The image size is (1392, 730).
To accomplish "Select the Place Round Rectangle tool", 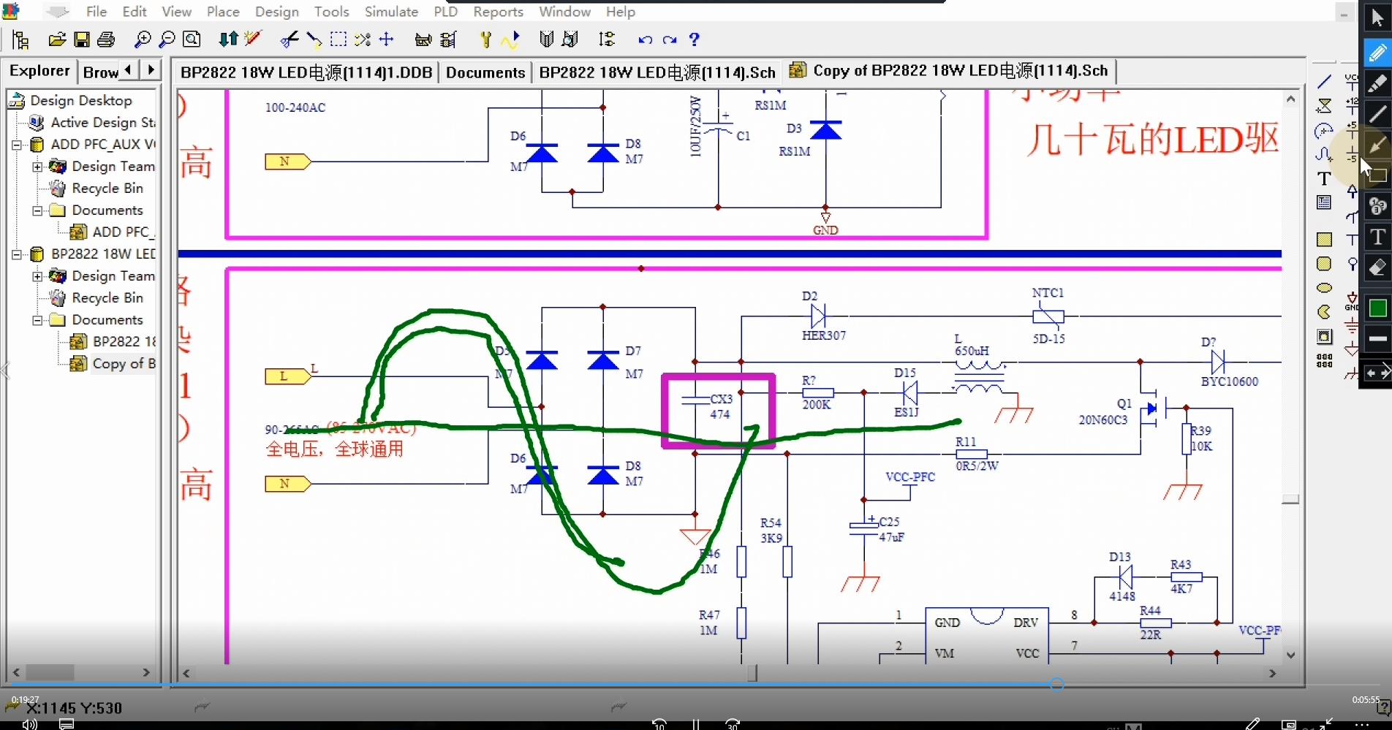I will pyautogui.click(x=1324, y=264).
